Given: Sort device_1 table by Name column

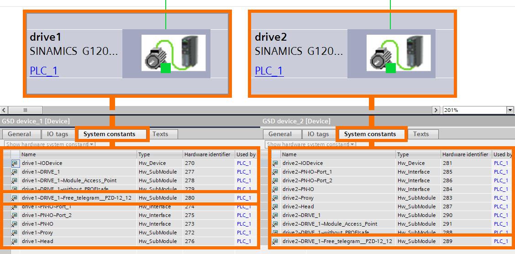Looking at the screenshot, I should click(x=78, y=154).
